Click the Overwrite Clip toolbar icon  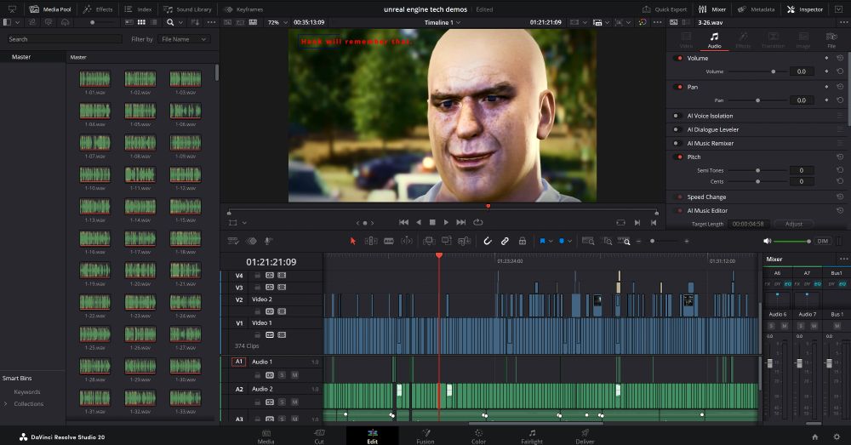[x=447, y=241]
